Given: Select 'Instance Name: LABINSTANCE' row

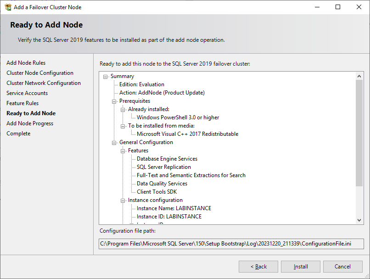Looking at the screenshot, I should tap(174, 208).
